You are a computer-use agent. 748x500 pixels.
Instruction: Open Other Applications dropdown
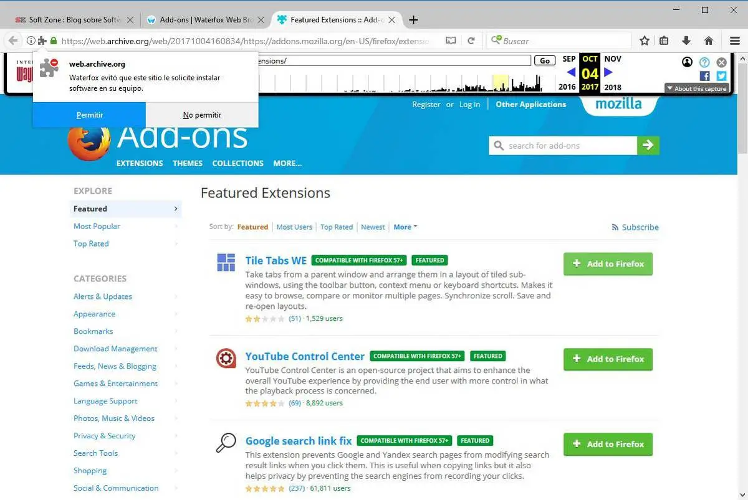(x=531, y=105)
